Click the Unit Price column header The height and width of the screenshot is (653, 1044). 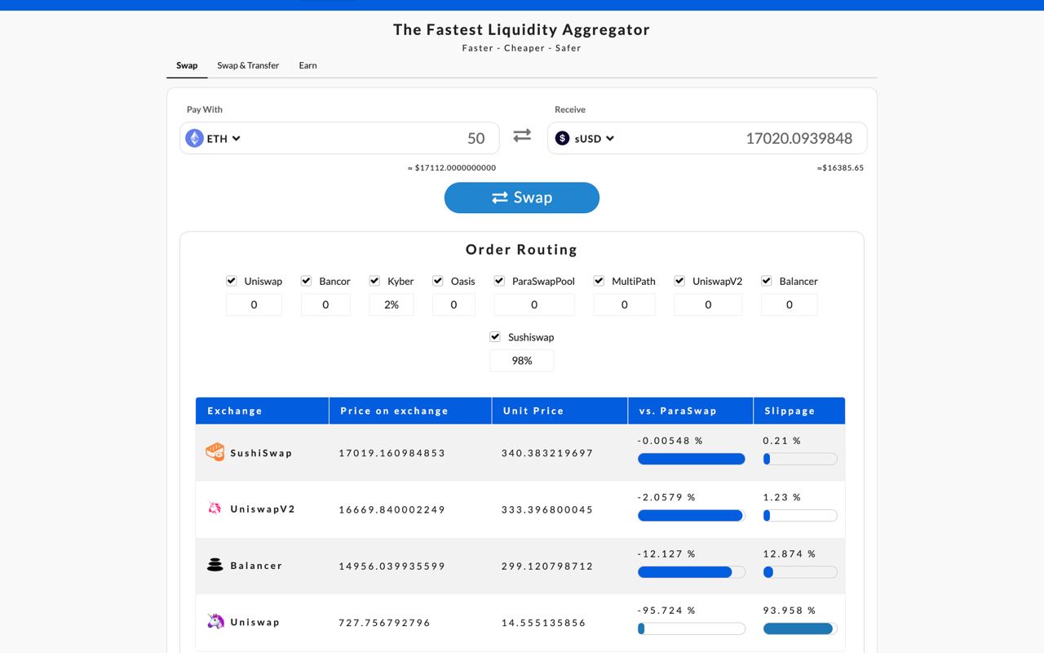pos(560,411)
